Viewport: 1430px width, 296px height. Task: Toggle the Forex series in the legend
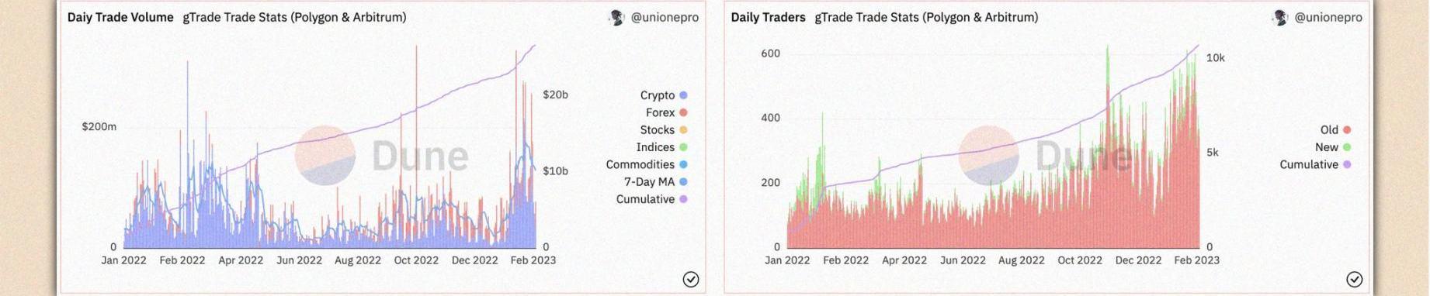(666, 112)
